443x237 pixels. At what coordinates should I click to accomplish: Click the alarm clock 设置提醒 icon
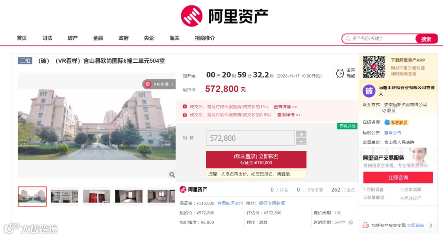coord(340,73)
